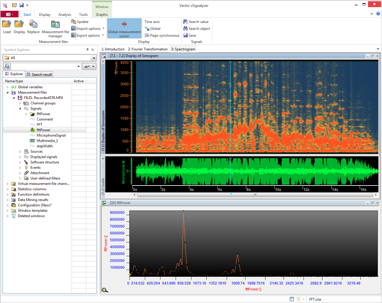This screenshot has height=303, width=382.
Task: Select MicrophoneSignal in the signals tree
Action: click(51, 135)
